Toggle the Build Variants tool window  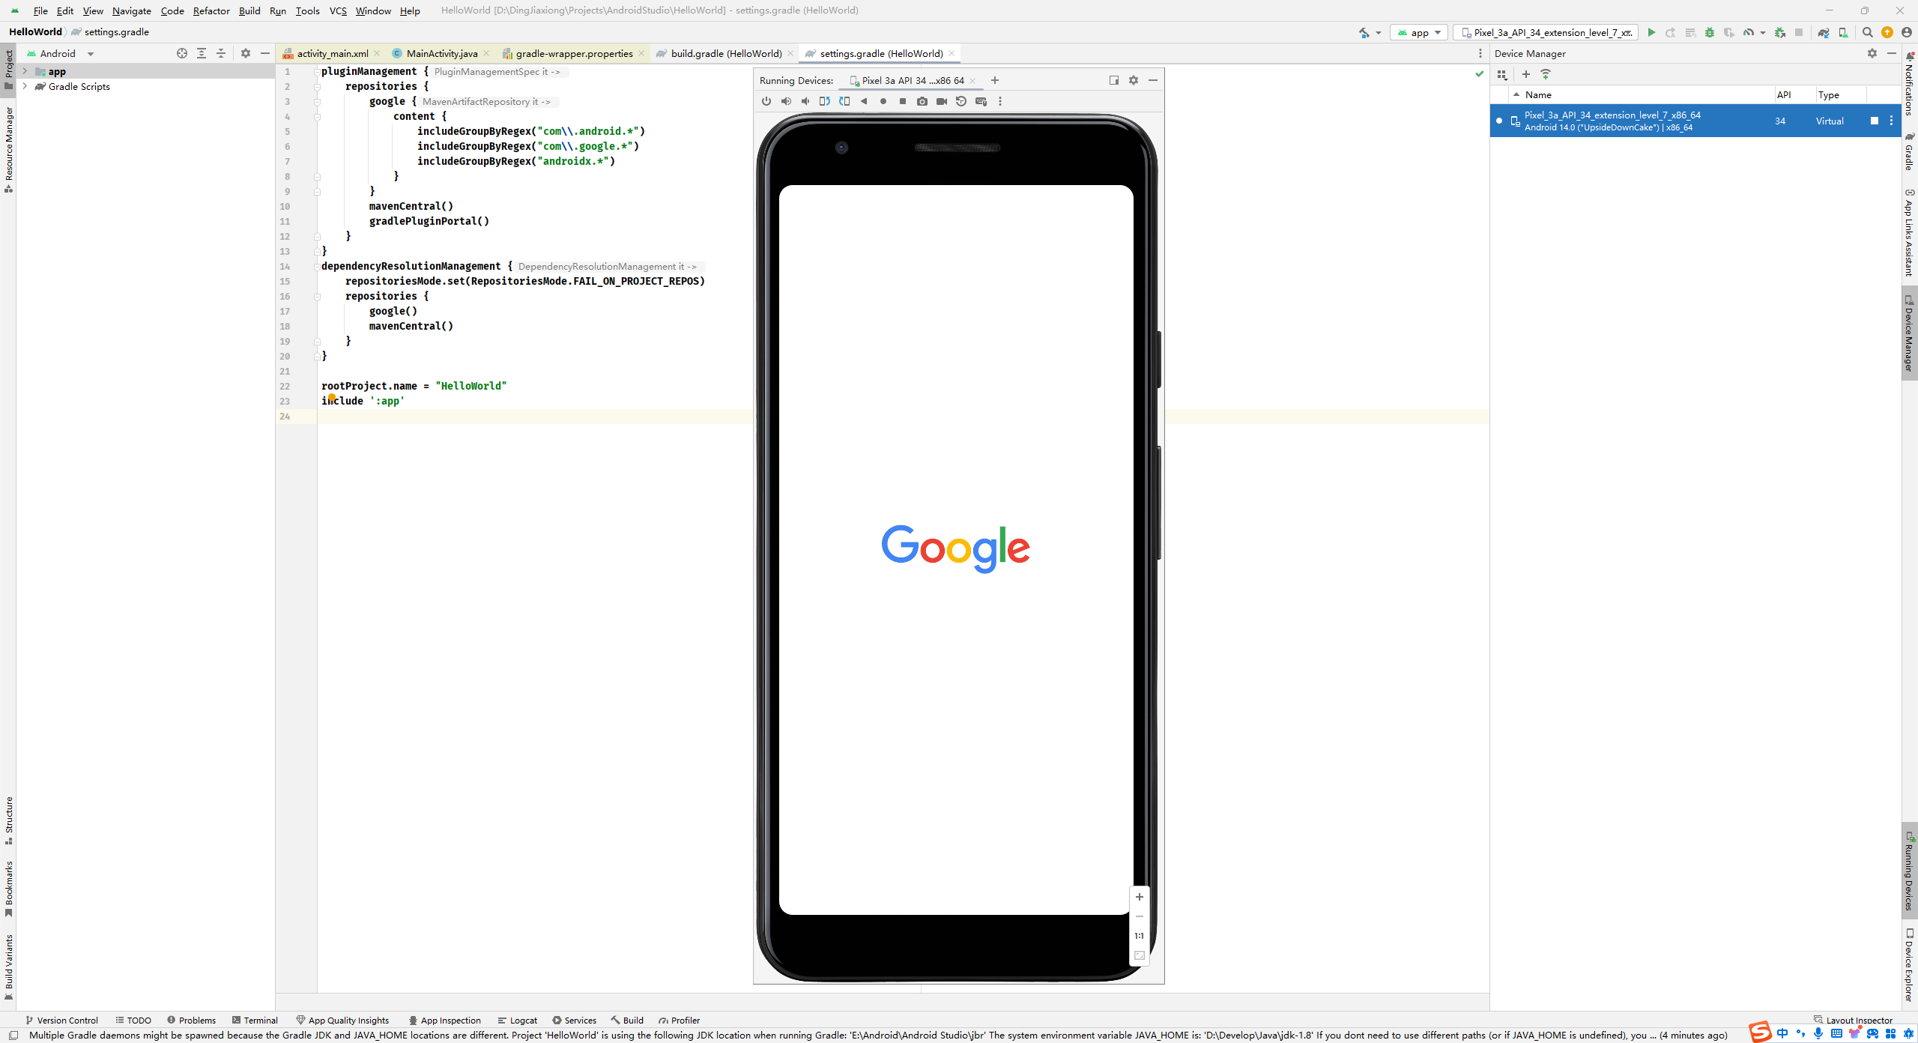tap(8, 967)
